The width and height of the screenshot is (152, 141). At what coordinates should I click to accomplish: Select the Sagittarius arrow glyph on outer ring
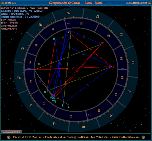click(30, 105)
